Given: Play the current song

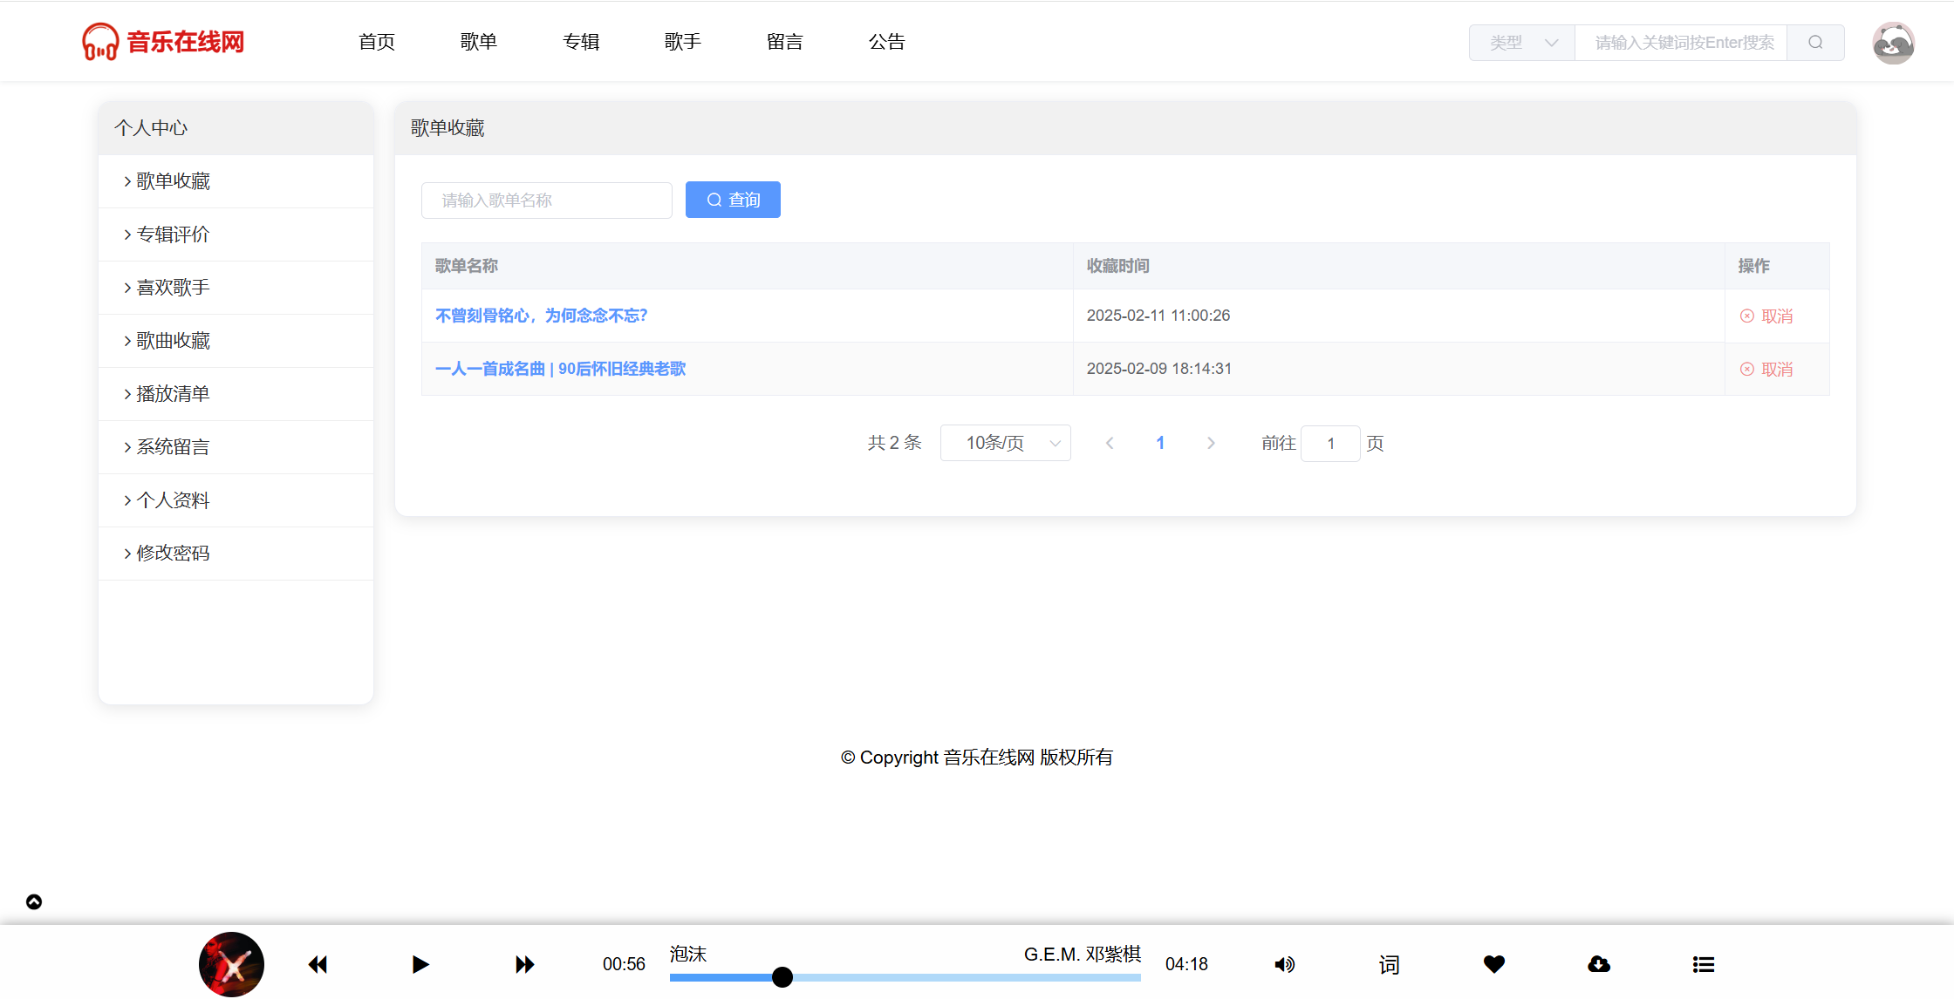Looking at the screenshot, I should coord(420,964).
